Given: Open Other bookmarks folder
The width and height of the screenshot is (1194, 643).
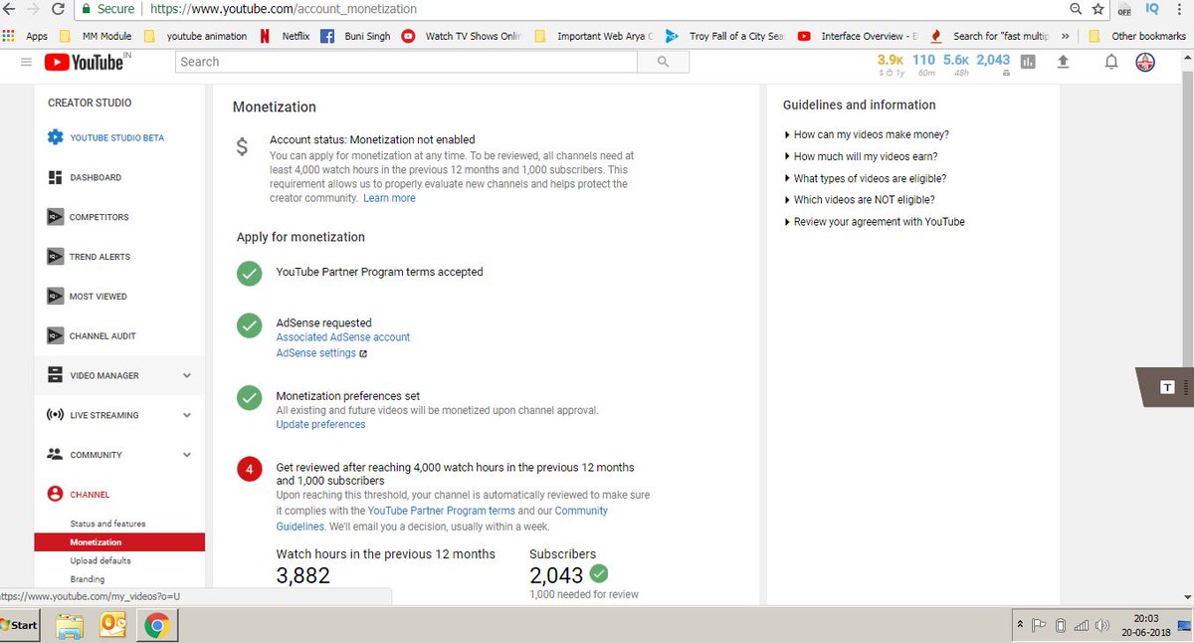Looking at the screenshot, I should click(x=1138, y=36).
